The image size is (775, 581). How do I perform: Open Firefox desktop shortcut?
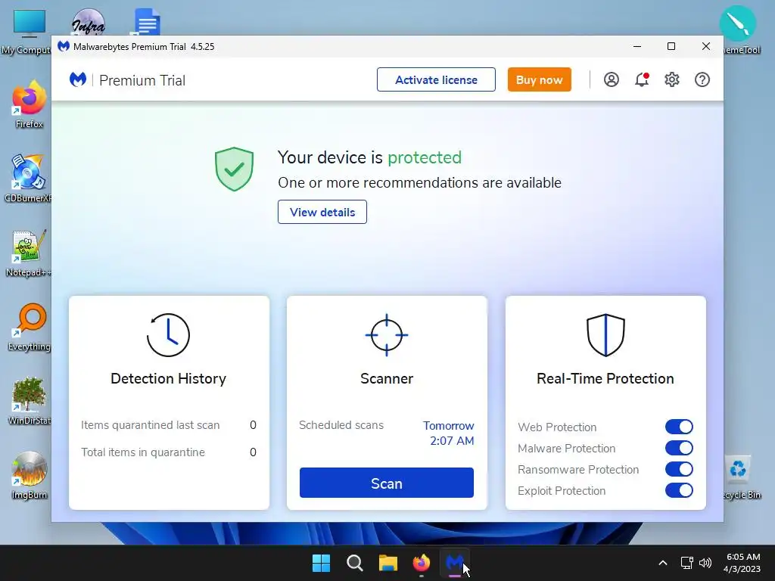click(29, 104)
